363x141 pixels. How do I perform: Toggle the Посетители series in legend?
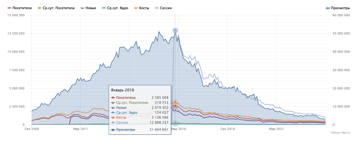[19, 8]
